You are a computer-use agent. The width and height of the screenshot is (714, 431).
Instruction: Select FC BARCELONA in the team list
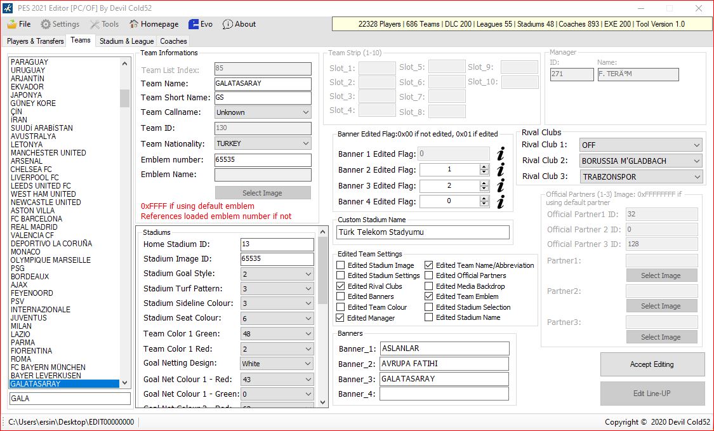36,219
